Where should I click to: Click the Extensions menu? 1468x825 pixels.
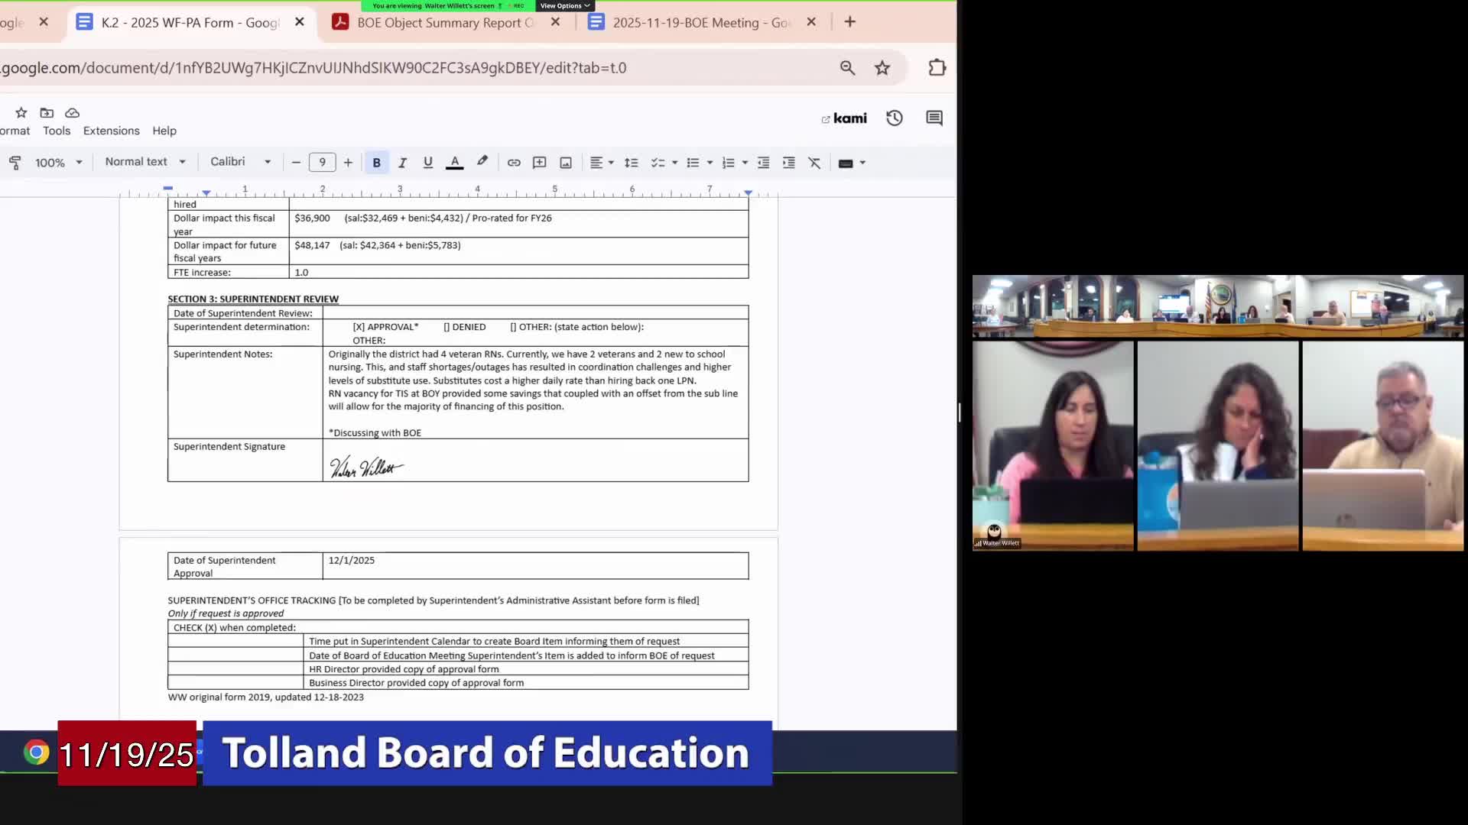(x=111, y=131)
